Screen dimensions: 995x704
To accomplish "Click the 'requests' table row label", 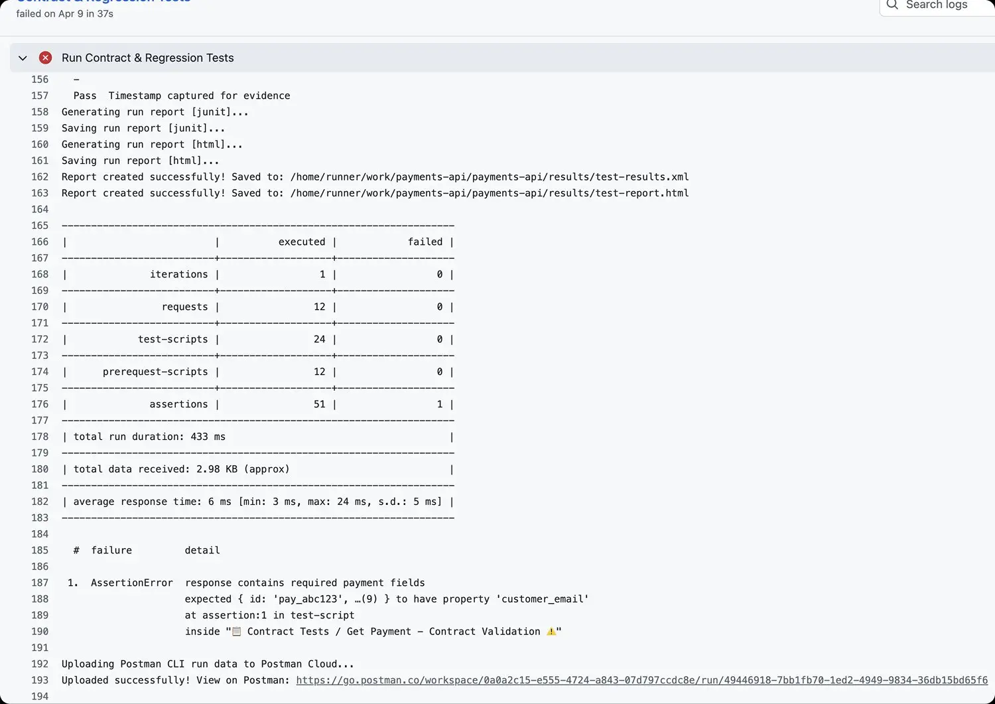I will coord(185,307).
